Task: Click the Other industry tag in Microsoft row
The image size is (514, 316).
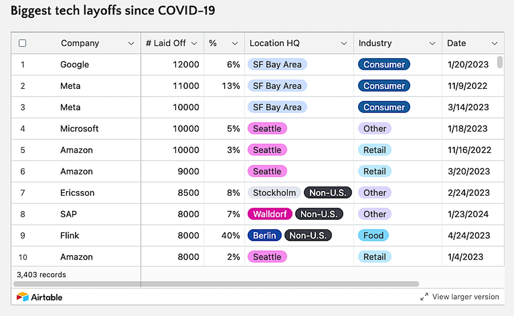Action: tap(375, 129)
